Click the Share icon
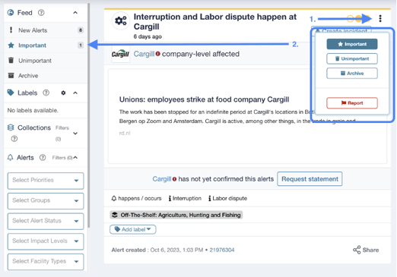Viewport: 397px width, 277px height. 357,250
